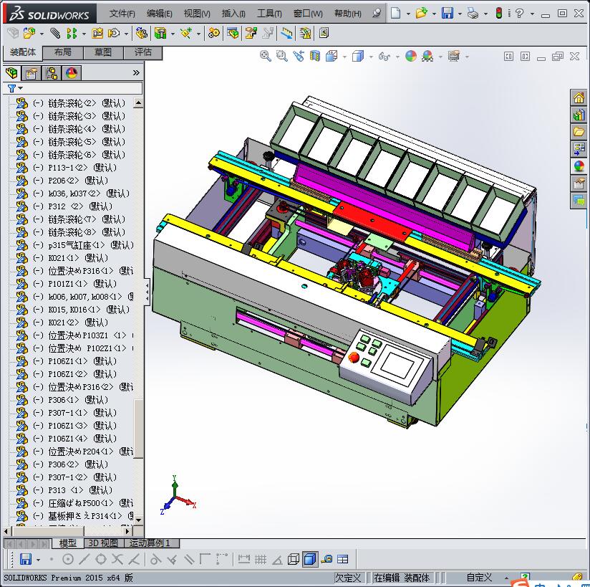This screenshot has height=587, width=590.
Task: Click the Smart Fasteners icon
Action: coord(97,33)
